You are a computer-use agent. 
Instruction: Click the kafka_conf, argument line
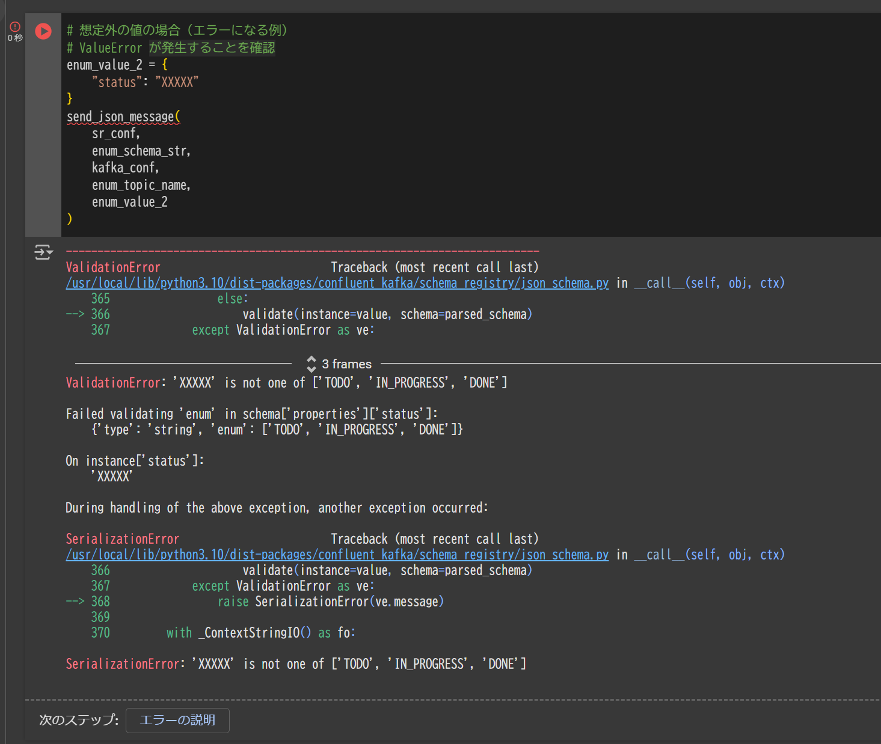pos(126,168)
